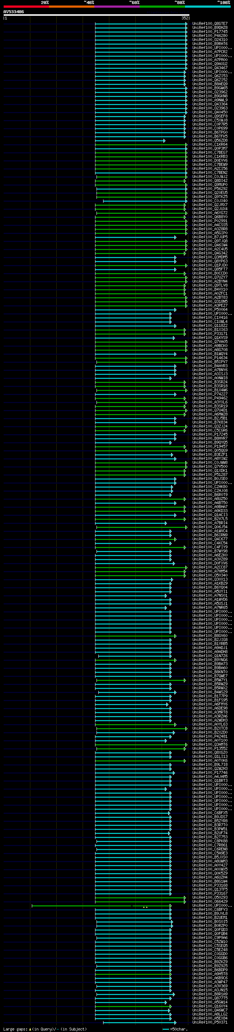Click the purple ~60% identity legend segment
The image size is (234, 1032).
pos(117,7)
